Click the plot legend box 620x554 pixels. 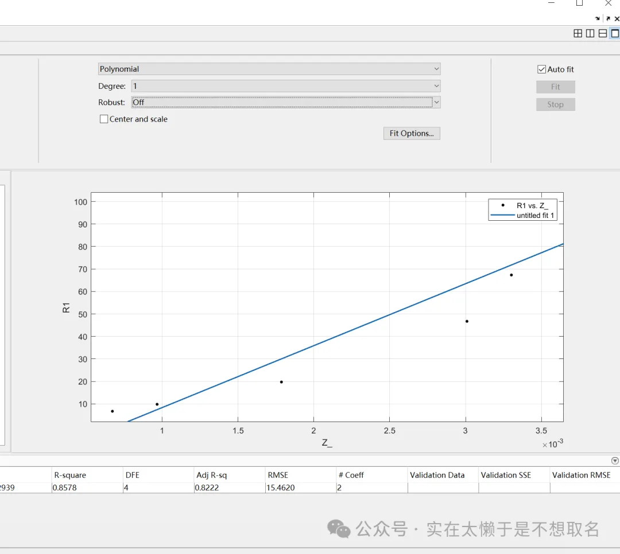pos(522,210)
